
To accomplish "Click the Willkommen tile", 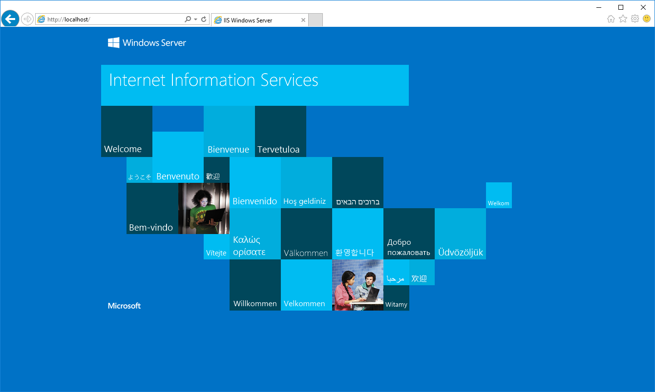I will point(255,285).
